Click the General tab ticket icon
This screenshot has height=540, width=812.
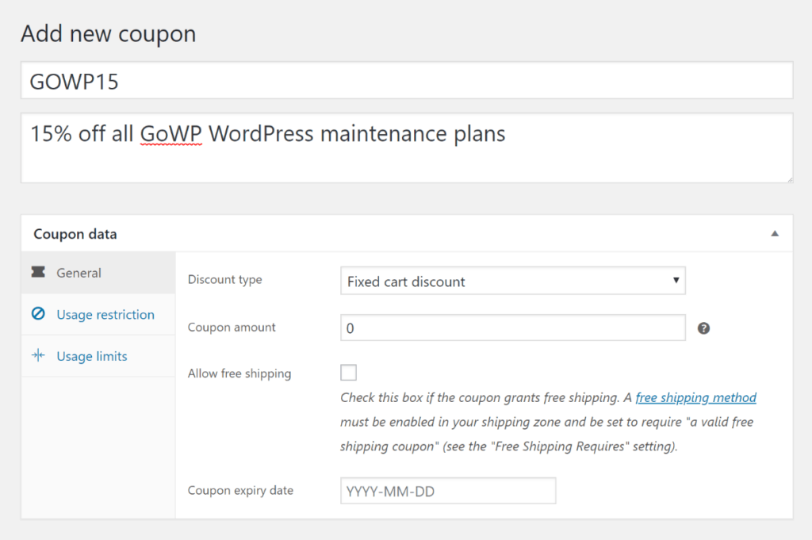(38, 272)
